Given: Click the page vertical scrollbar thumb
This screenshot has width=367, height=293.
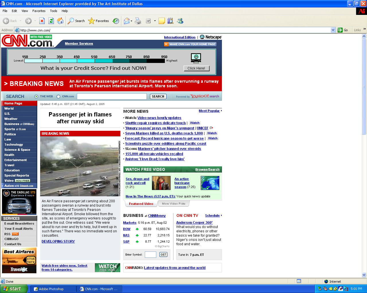Looking at the screenshot, I should [364, 87].
